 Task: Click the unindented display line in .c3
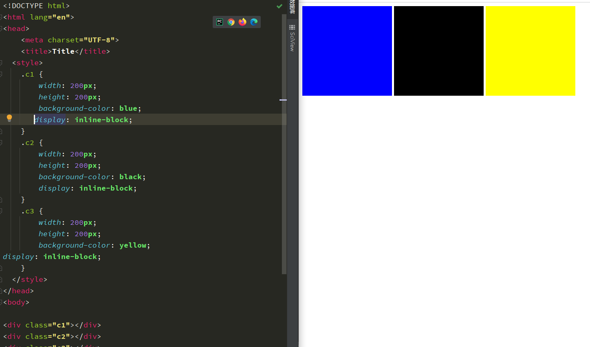coord(52,257)
